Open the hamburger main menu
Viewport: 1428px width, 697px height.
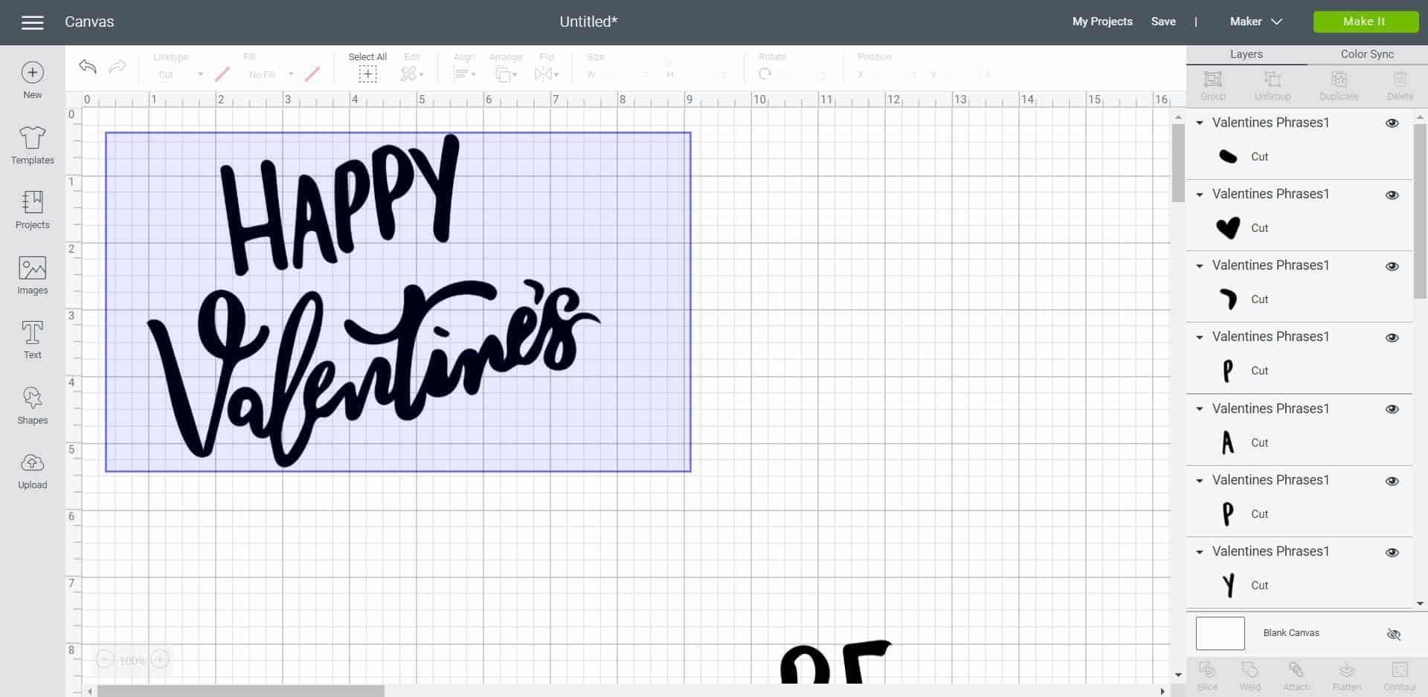coord(32,22)
